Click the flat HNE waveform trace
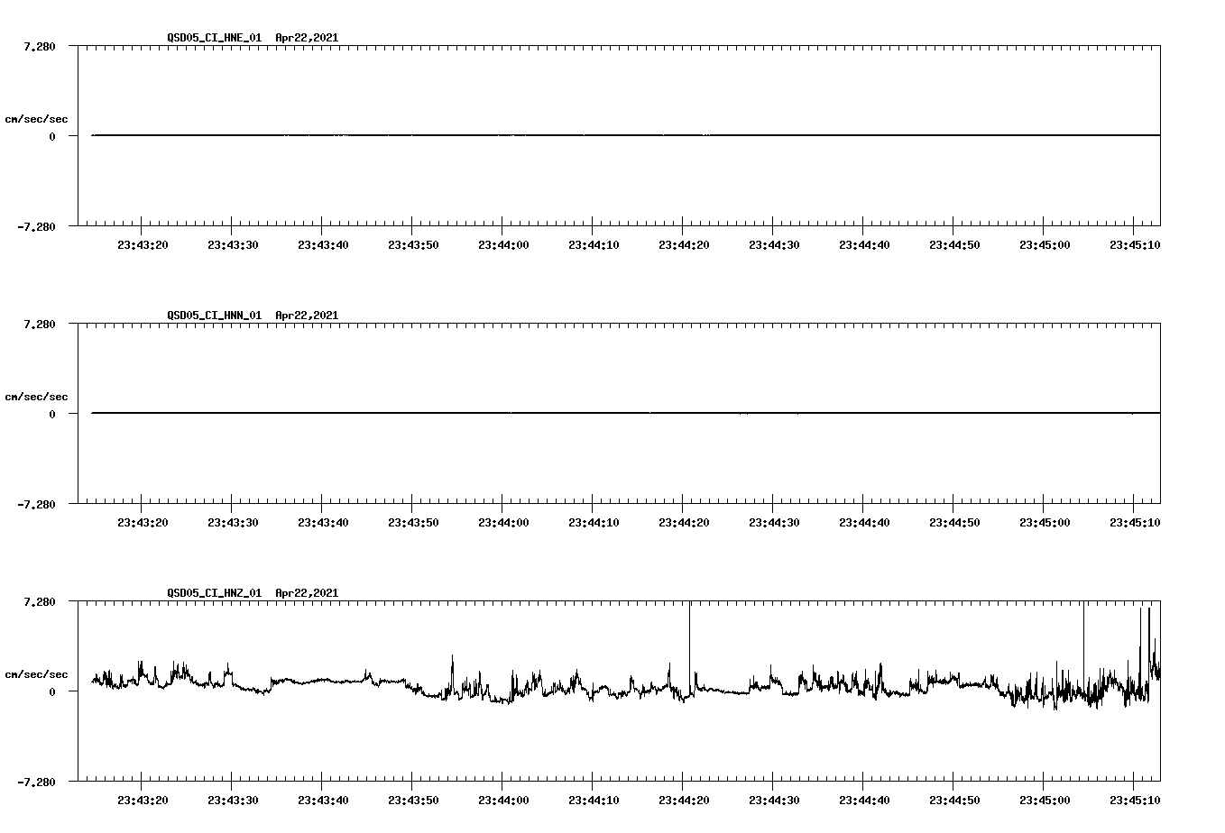 (x=541, y=135)
